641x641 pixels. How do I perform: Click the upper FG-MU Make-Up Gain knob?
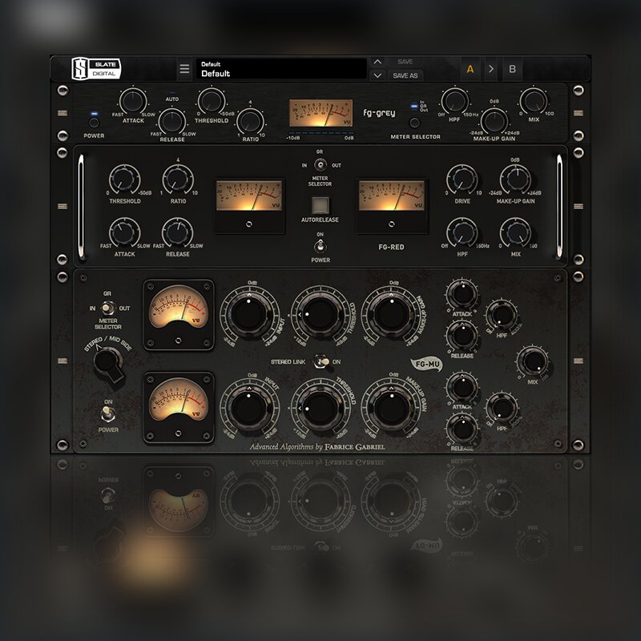click(x=391, y=314)
